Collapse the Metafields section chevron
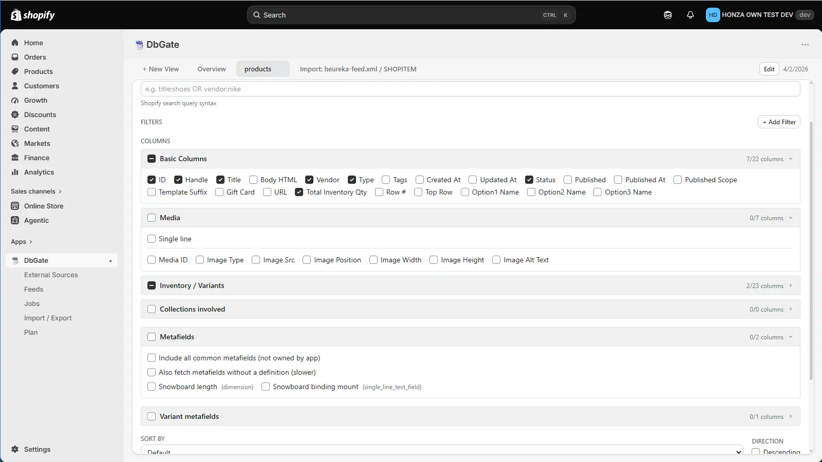Image resolution: width=822 pixels, height=462 pixels. (791, 337)
